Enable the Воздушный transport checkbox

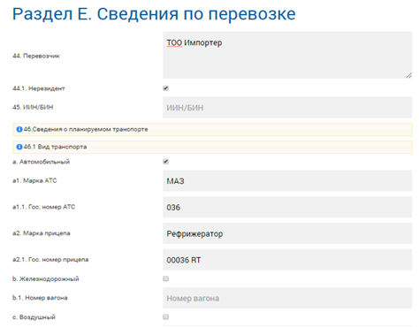pos(166,317)
